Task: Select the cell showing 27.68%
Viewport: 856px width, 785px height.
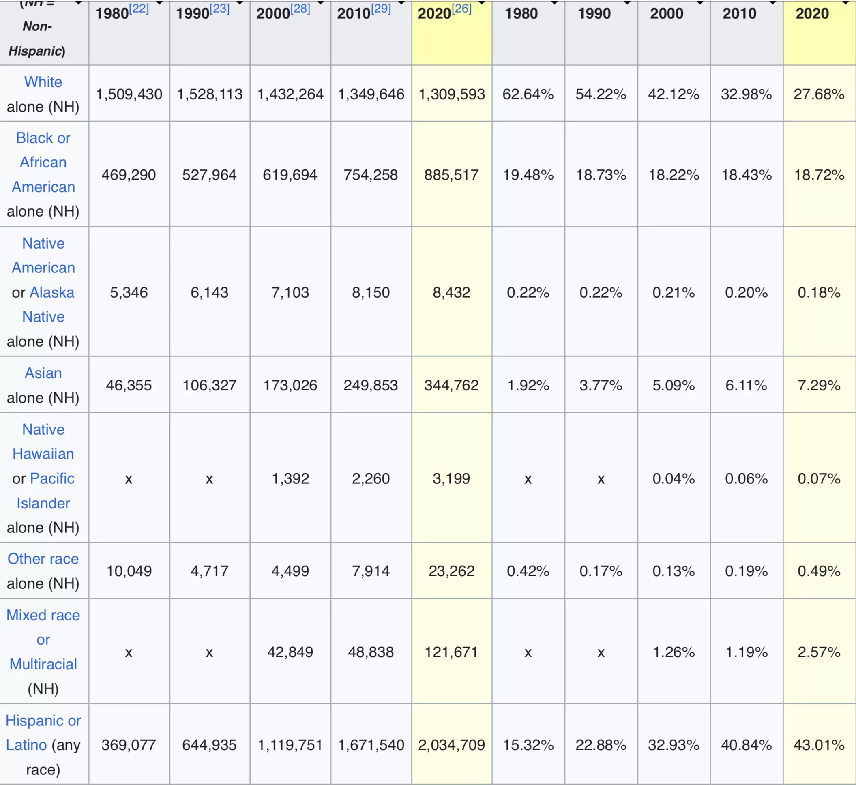Action: 820,93
